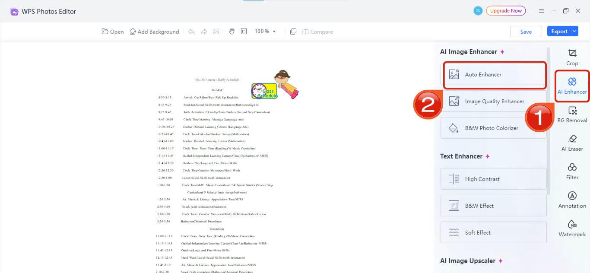Click the enhancer panel vertical scrollbar
590x273 pixels.
tap(549, 121)
